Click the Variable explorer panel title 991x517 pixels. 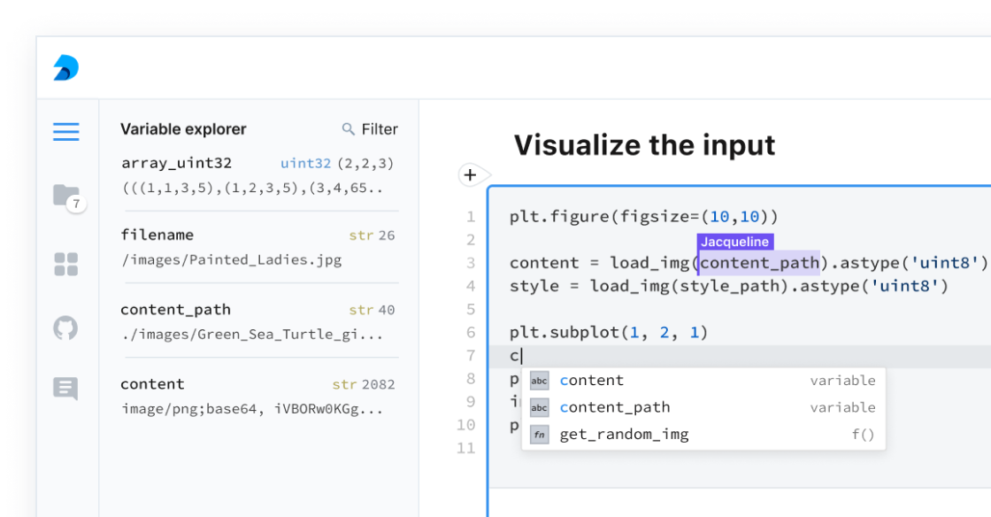pos(183,129)
